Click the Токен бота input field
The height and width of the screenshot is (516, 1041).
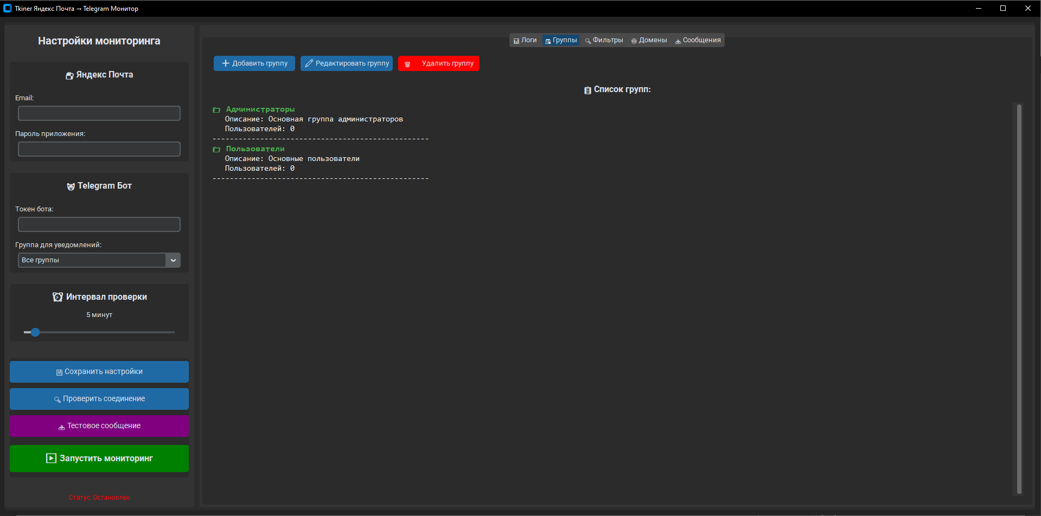coord(99,224)
